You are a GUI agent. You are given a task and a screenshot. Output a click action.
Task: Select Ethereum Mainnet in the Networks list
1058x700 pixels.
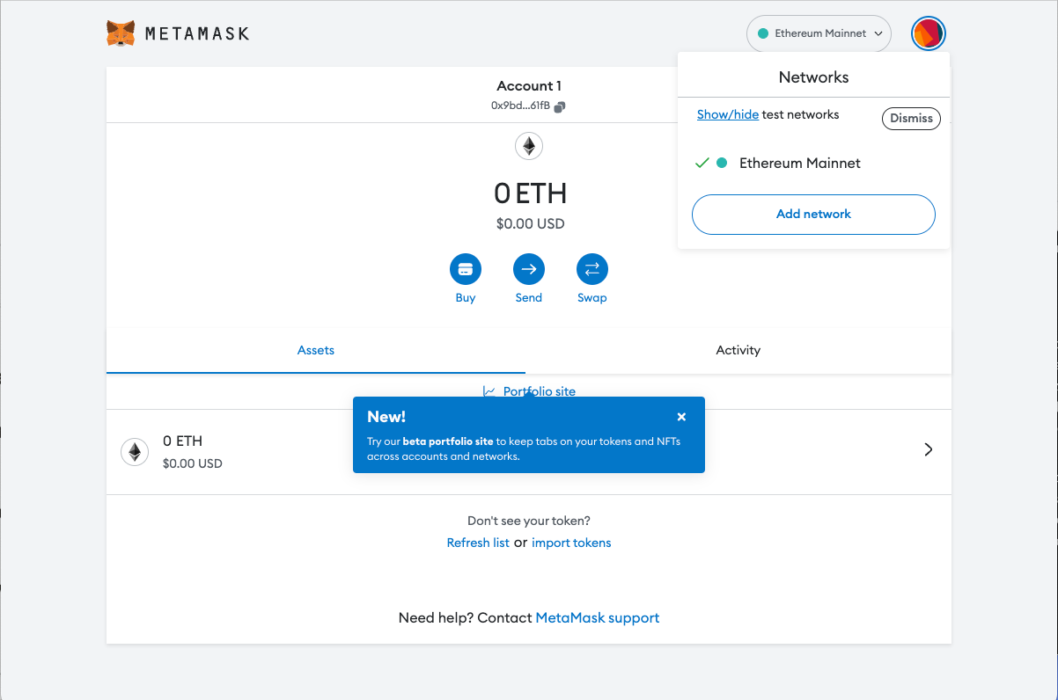[813, 163]
